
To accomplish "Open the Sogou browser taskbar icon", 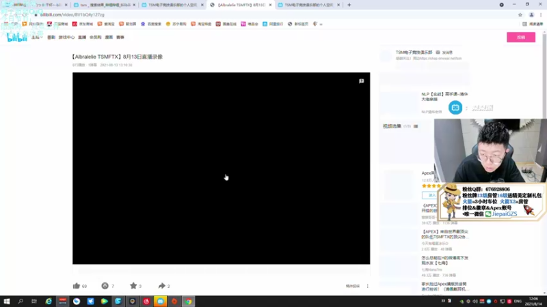I will [x=118, y=301].
